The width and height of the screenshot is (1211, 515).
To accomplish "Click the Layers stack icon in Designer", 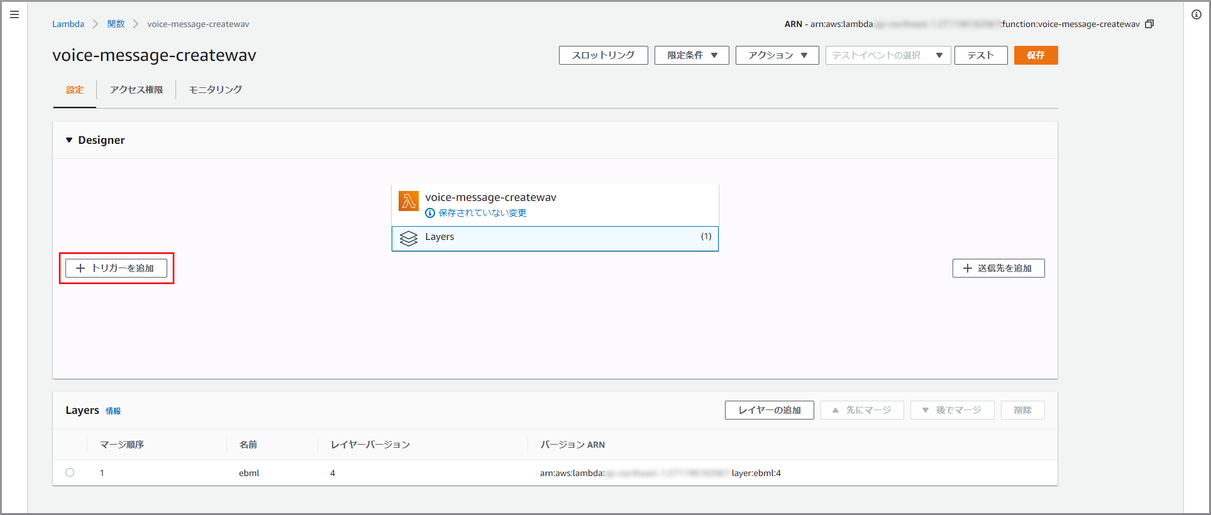I will tap(409, 239).
